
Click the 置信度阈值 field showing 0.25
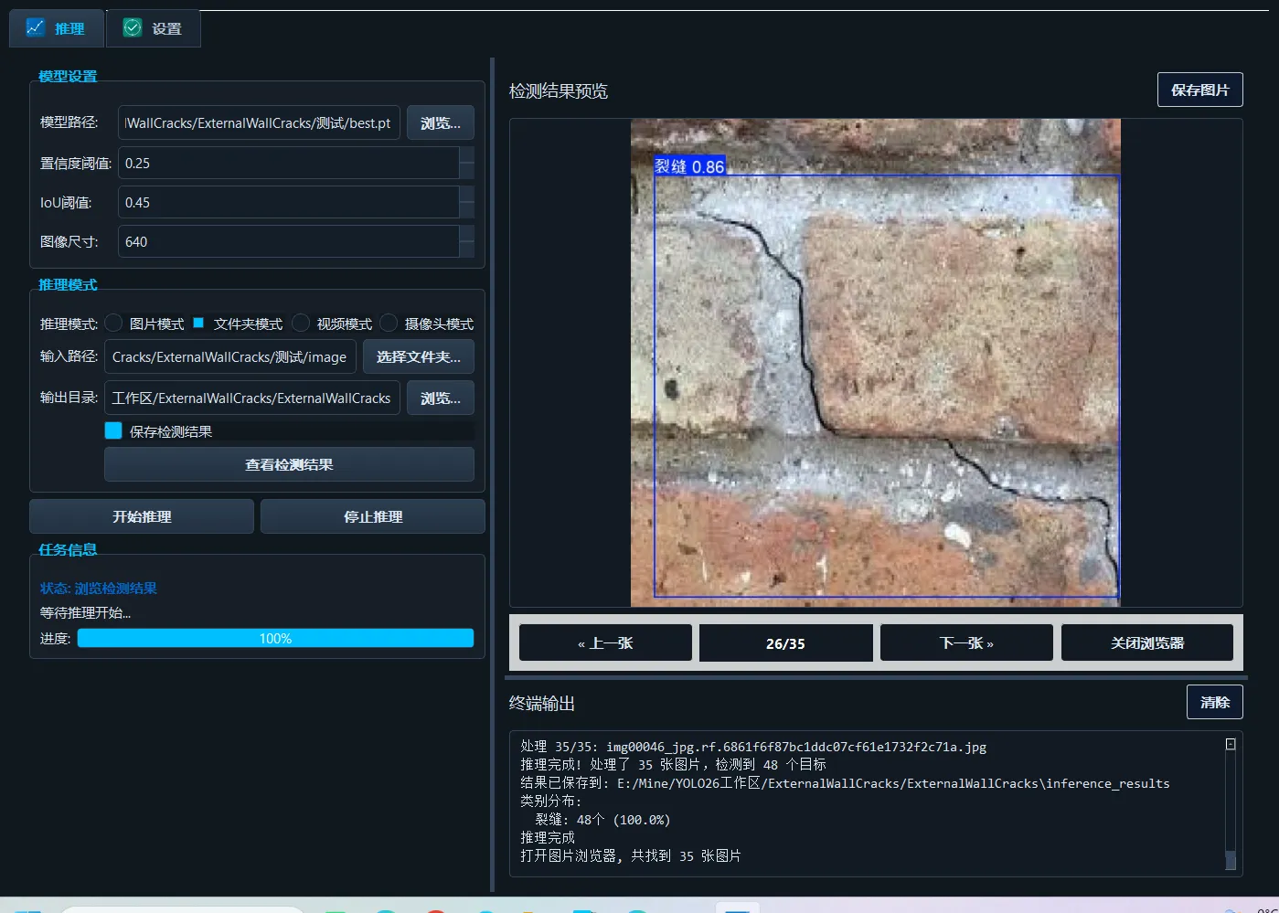pyautogui.click(x=289, y=163)
